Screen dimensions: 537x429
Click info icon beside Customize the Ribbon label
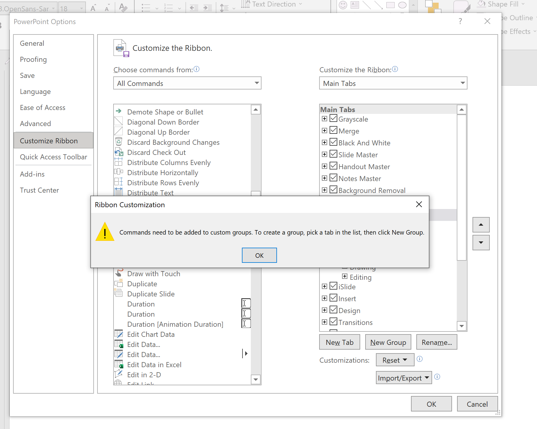(x=395, y=69)
